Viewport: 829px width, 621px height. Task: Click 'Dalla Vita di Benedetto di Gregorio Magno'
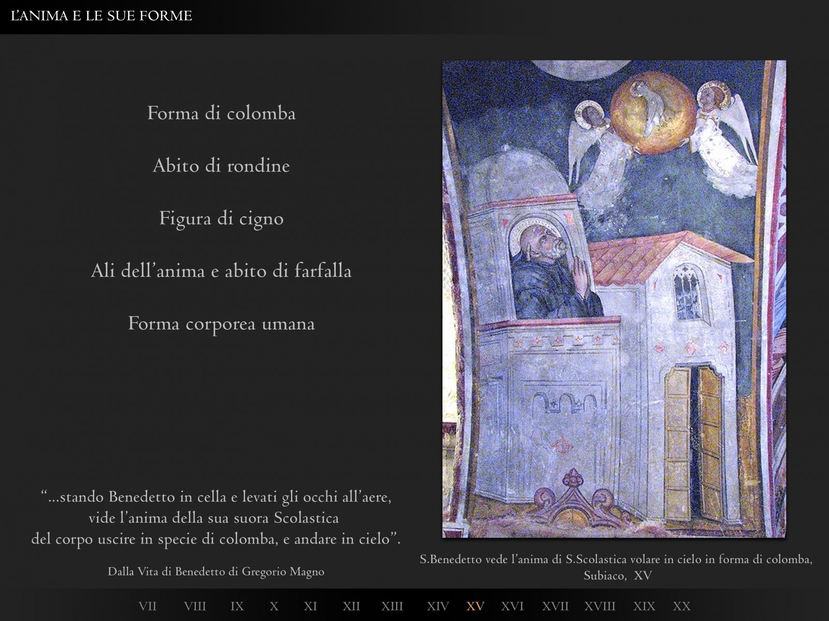216,572
